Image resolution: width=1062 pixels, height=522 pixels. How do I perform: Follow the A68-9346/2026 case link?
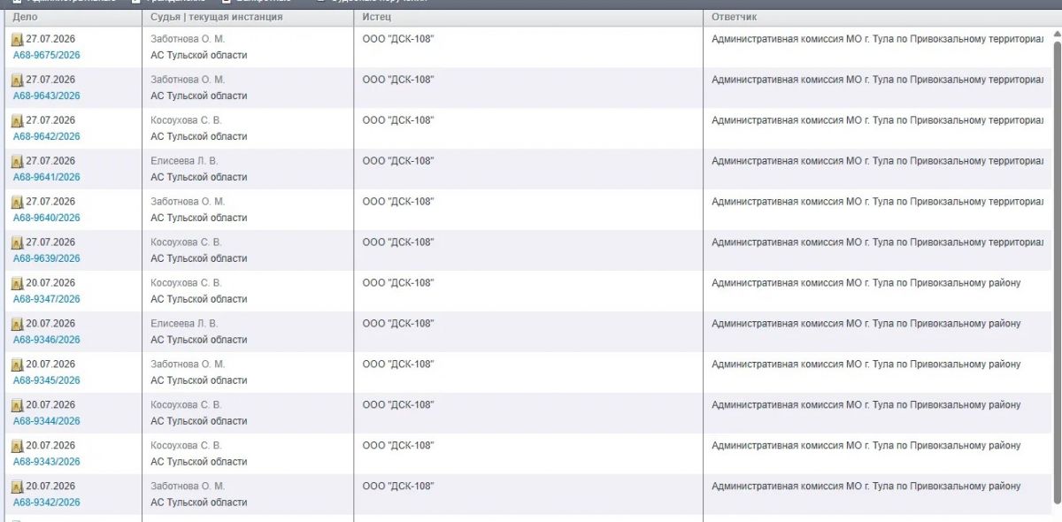tap(46, 340)
